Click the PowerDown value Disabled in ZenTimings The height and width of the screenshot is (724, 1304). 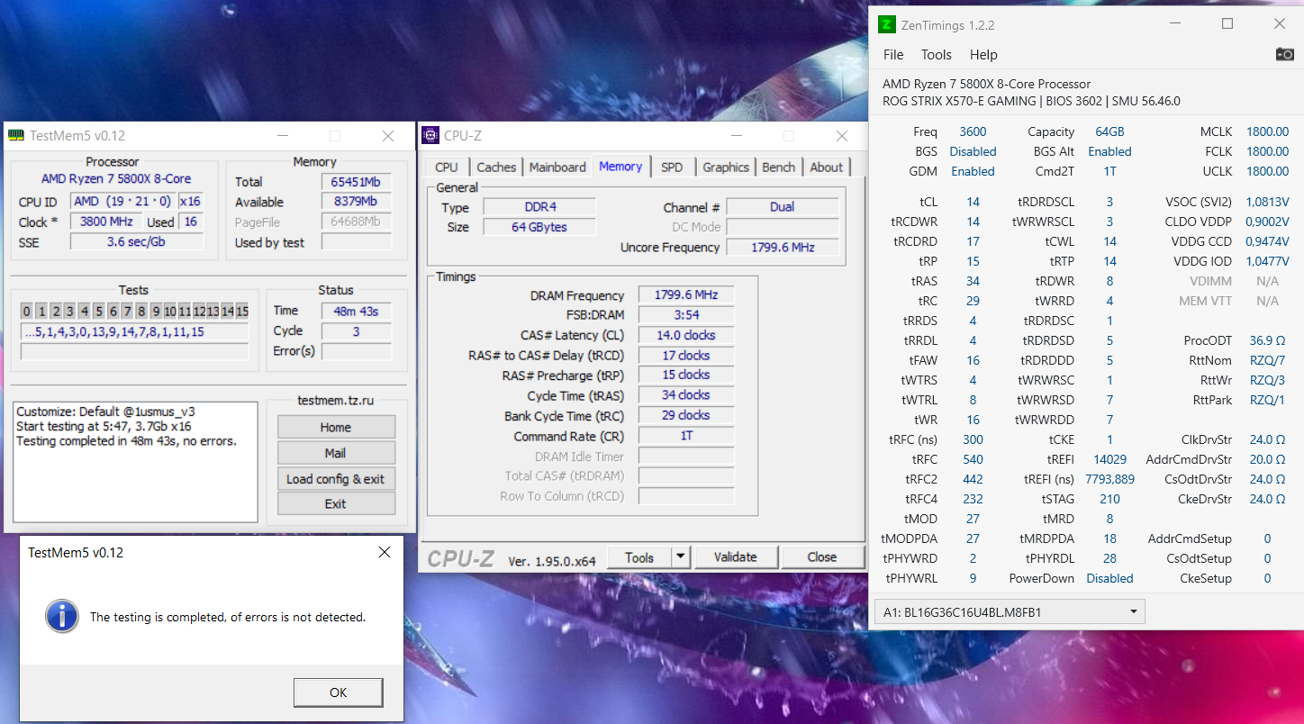[x=1109, y=578]
